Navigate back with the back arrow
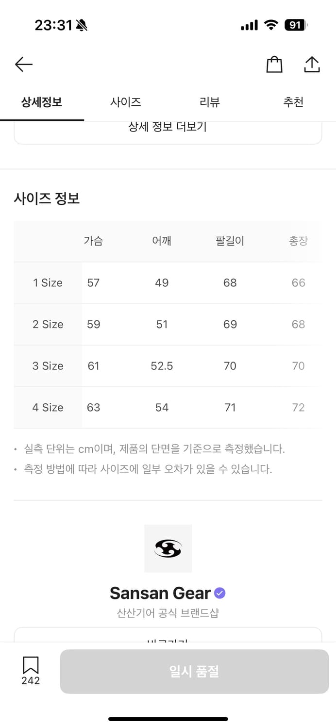Image resolution: width=336 pixels, height=728 pixels. 23,64
